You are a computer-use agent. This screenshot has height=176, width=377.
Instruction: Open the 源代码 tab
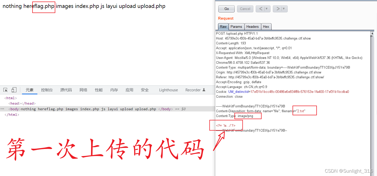(x=66, y=90)
